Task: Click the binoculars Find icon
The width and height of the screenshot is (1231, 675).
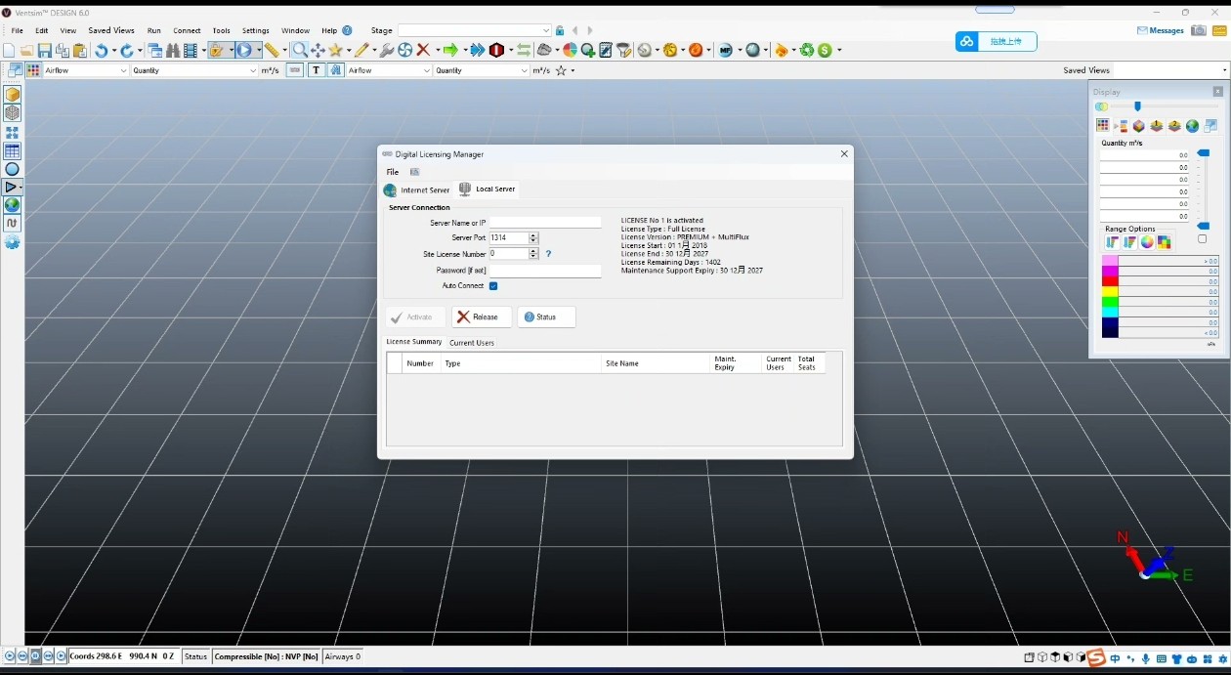Action: pos(173,50)
